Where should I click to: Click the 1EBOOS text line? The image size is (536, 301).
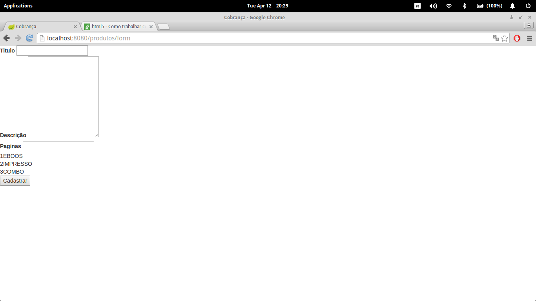(11, 156)
